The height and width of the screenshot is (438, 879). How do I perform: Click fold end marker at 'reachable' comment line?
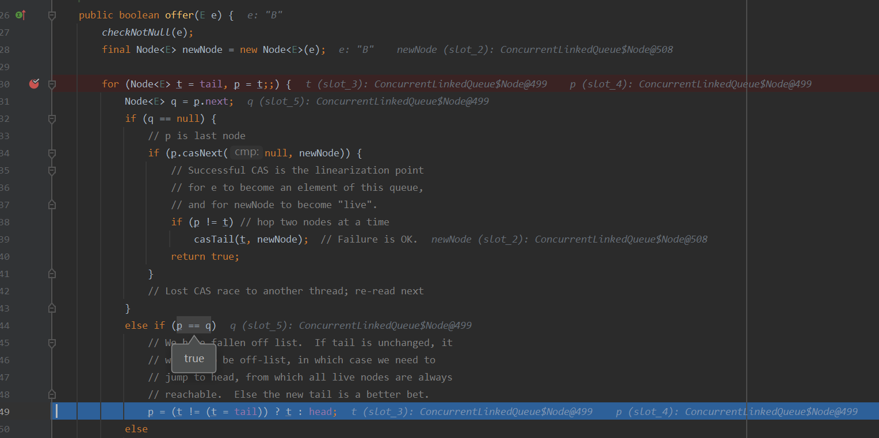tap(52, 394)
